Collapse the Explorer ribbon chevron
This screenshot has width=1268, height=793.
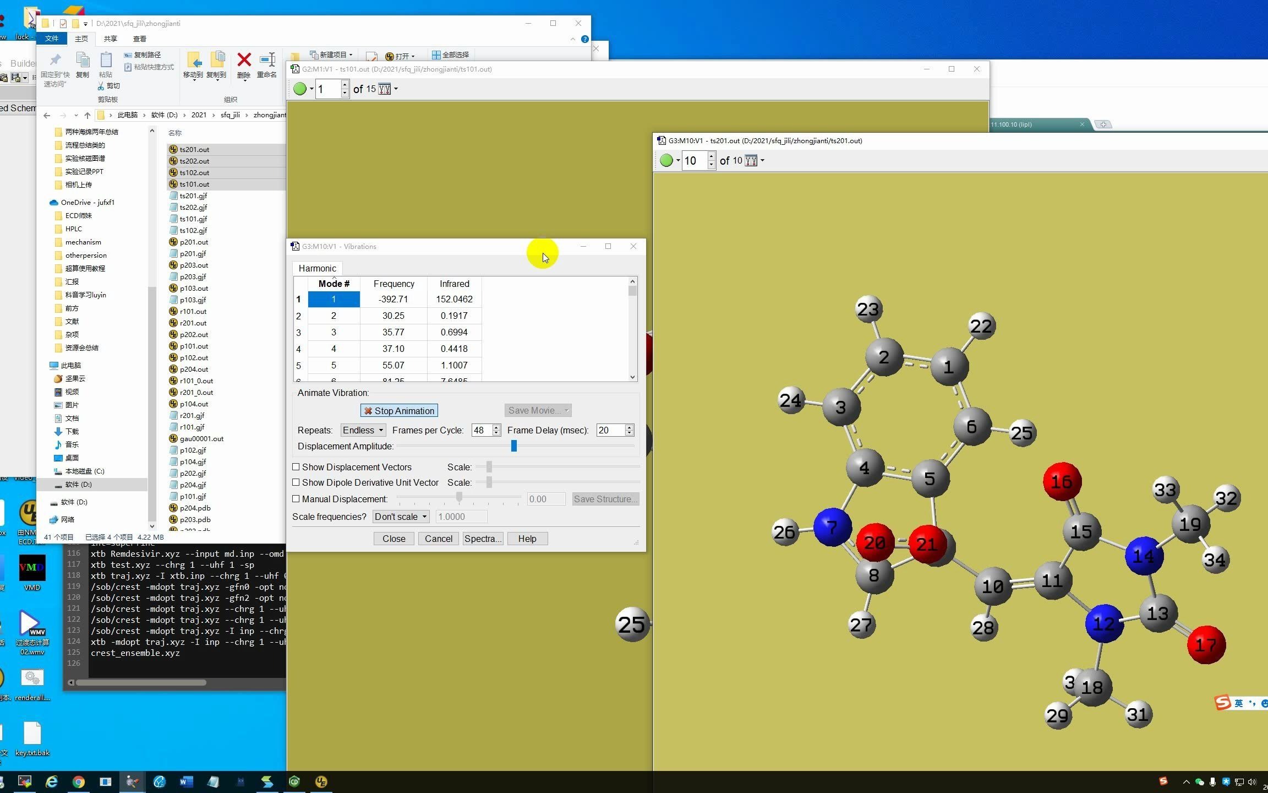tap(573, 39)
